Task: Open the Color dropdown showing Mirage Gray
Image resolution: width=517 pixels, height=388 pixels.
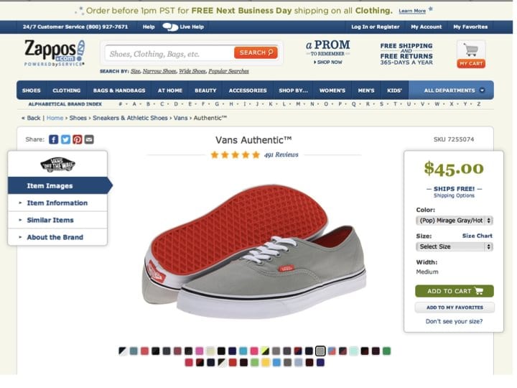Action: tap(454, 221)
